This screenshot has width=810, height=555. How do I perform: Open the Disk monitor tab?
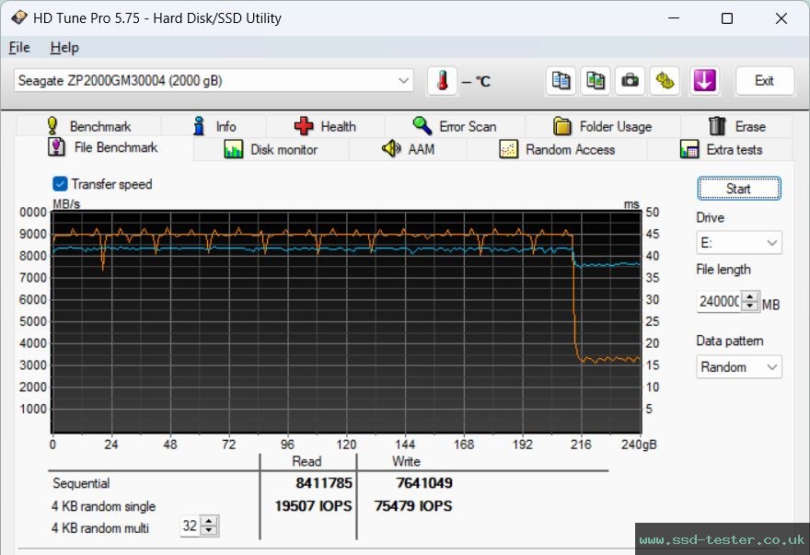tap(271, 150)
